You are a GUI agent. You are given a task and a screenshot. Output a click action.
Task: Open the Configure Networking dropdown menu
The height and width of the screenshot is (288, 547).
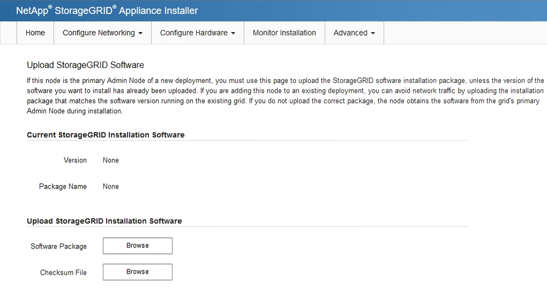tap(102, 33)
